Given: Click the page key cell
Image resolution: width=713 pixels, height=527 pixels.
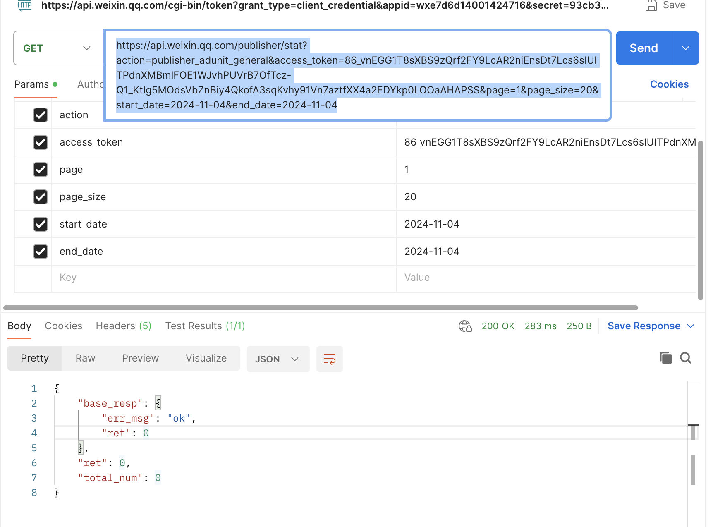Looking at the screenshot, I should 224,170.
